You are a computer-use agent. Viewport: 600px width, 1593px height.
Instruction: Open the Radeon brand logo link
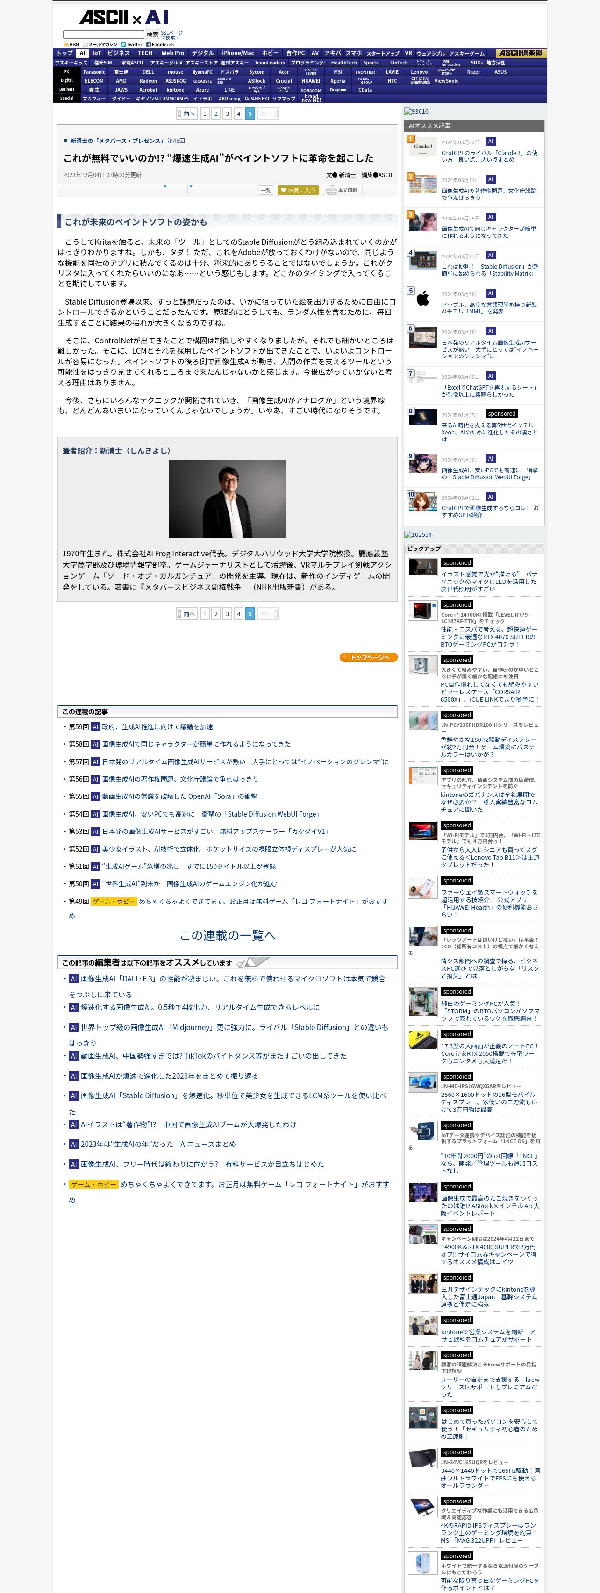(x=149, y=81)
